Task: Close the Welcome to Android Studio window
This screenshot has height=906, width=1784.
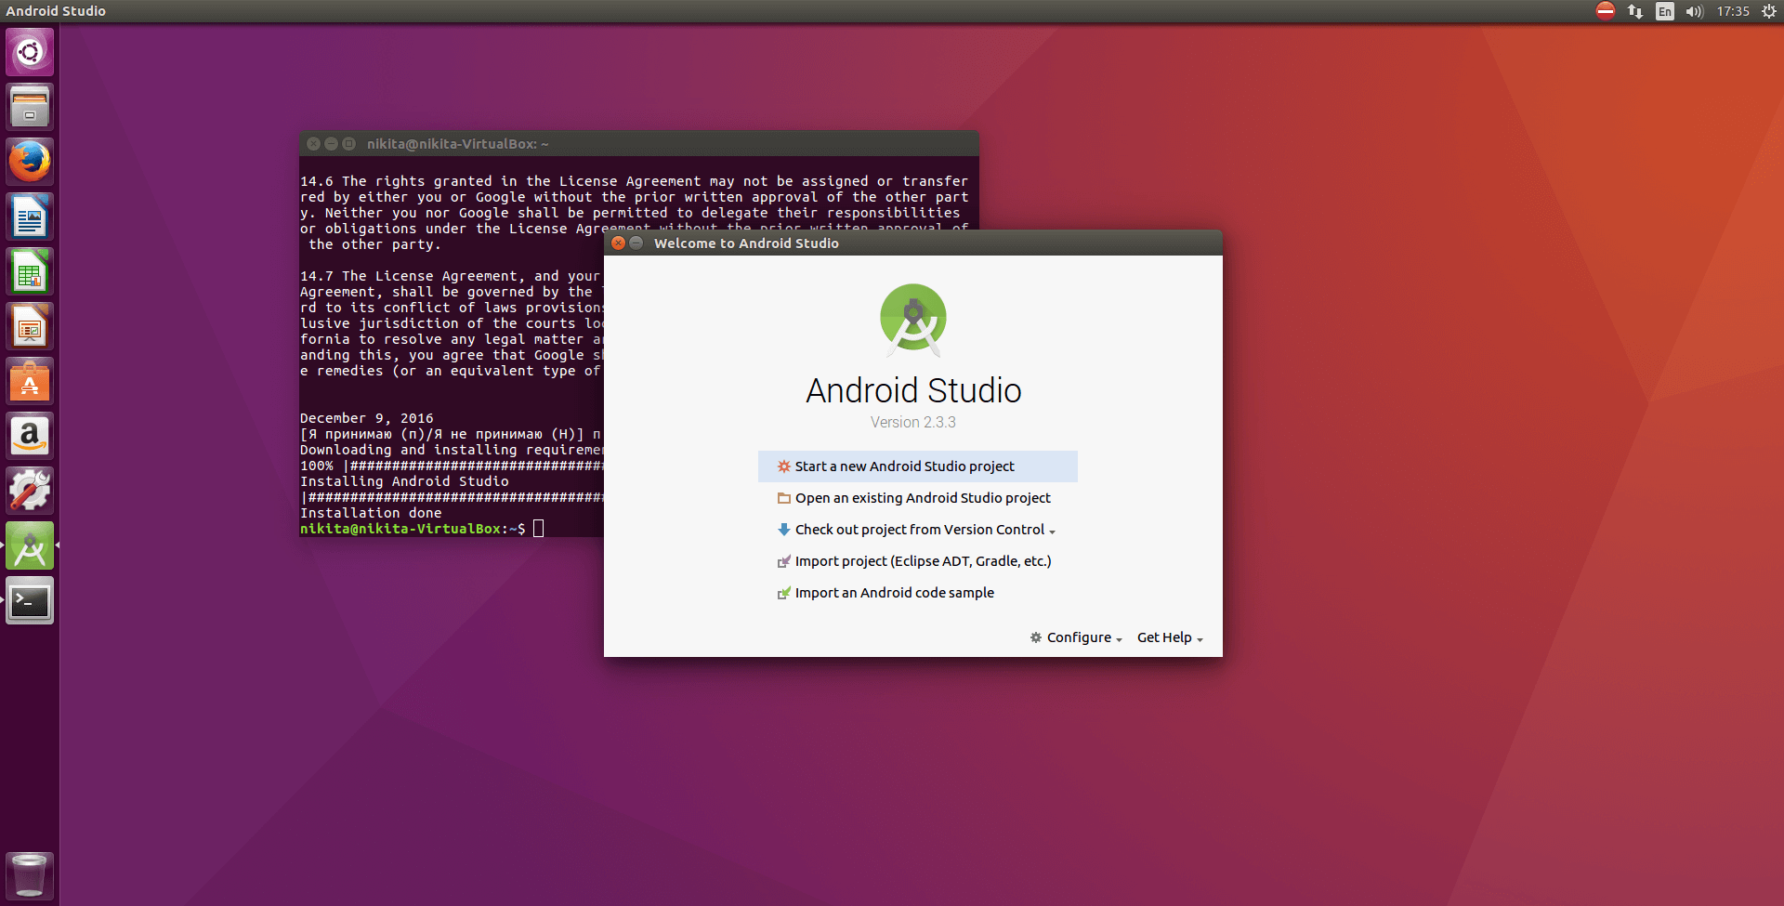Action: tap(618, 243)
